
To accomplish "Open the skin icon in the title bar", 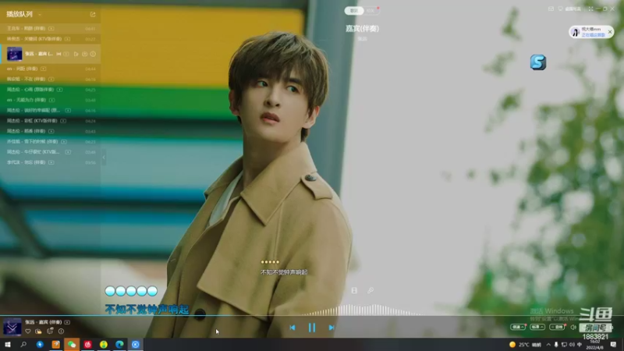I will [560, 9].
